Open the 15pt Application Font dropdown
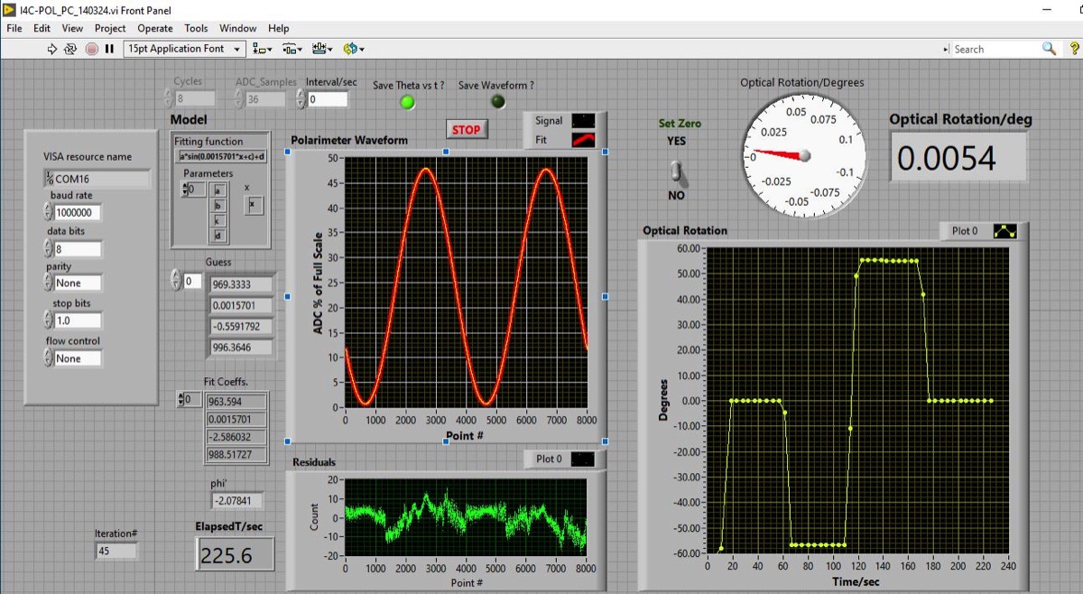The height and width of the screenshot is (594, 1083). point(184,49)
